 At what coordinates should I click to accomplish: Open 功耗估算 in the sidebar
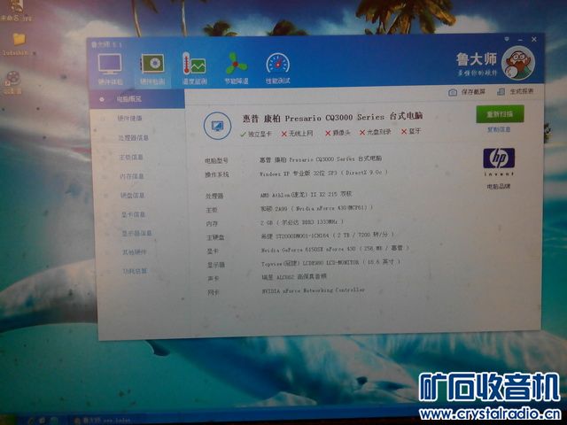[x=135, y=271]
